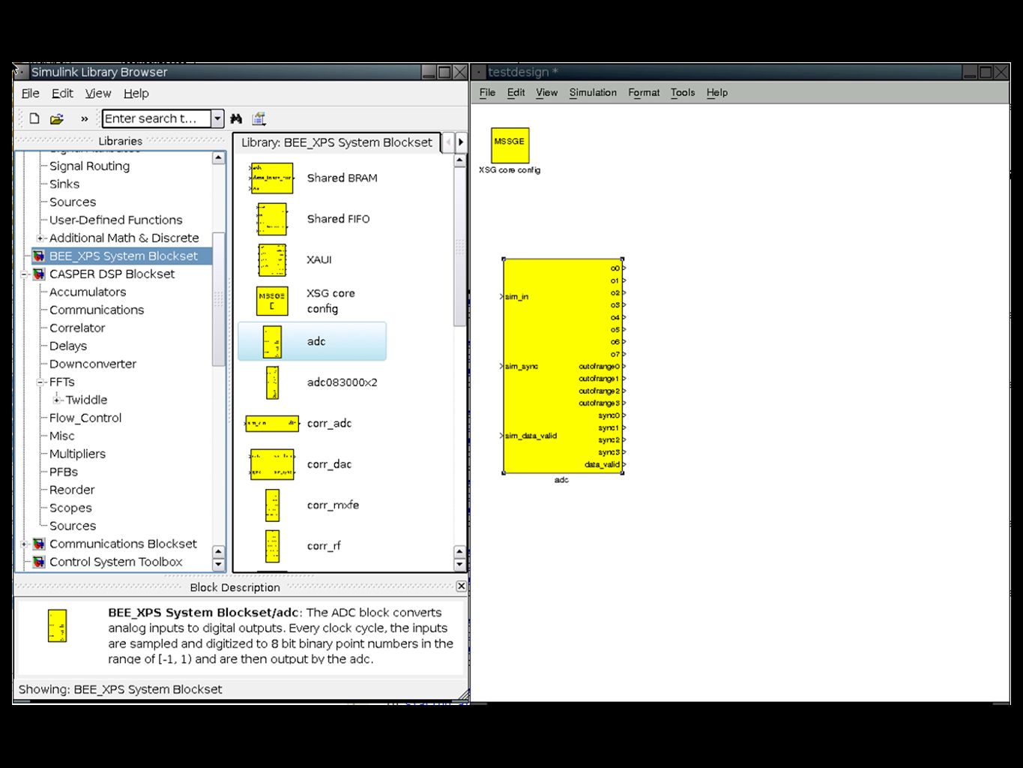This screenshot has height=768, width=1023.
Task: Select Reorder in library tree
Action: point(72,490)
